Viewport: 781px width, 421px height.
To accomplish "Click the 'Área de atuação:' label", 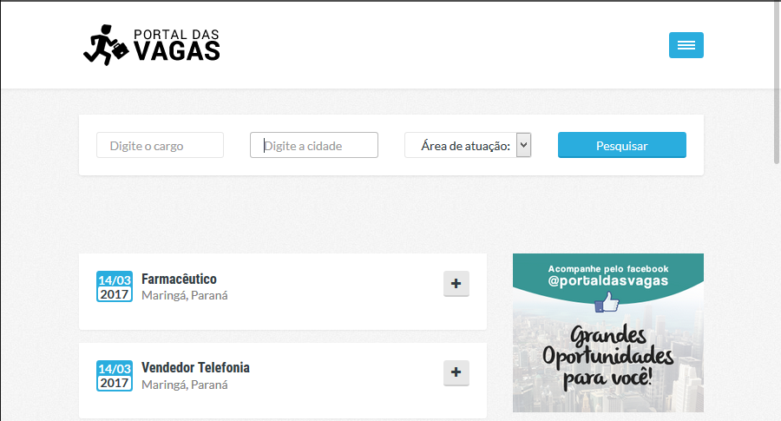I will tap(465, 146).
